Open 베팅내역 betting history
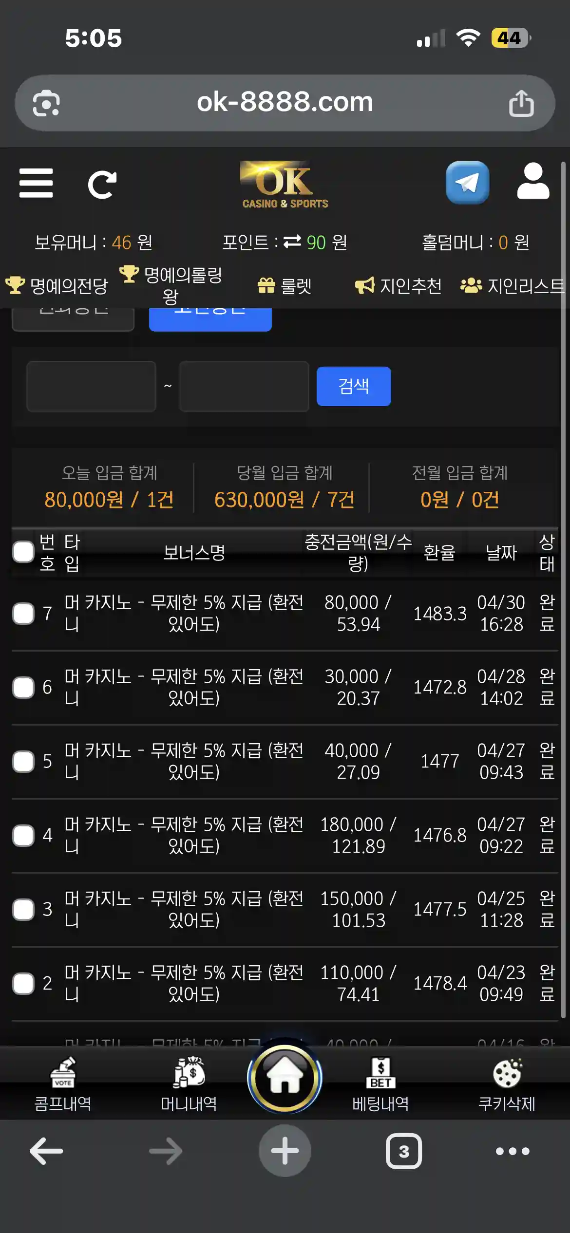The image size is (570, 1233). point(380,1084)
